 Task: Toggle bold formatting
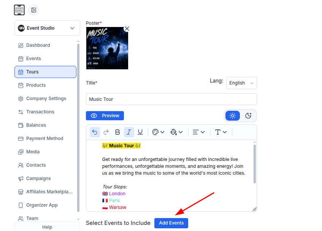click(117, 132)
